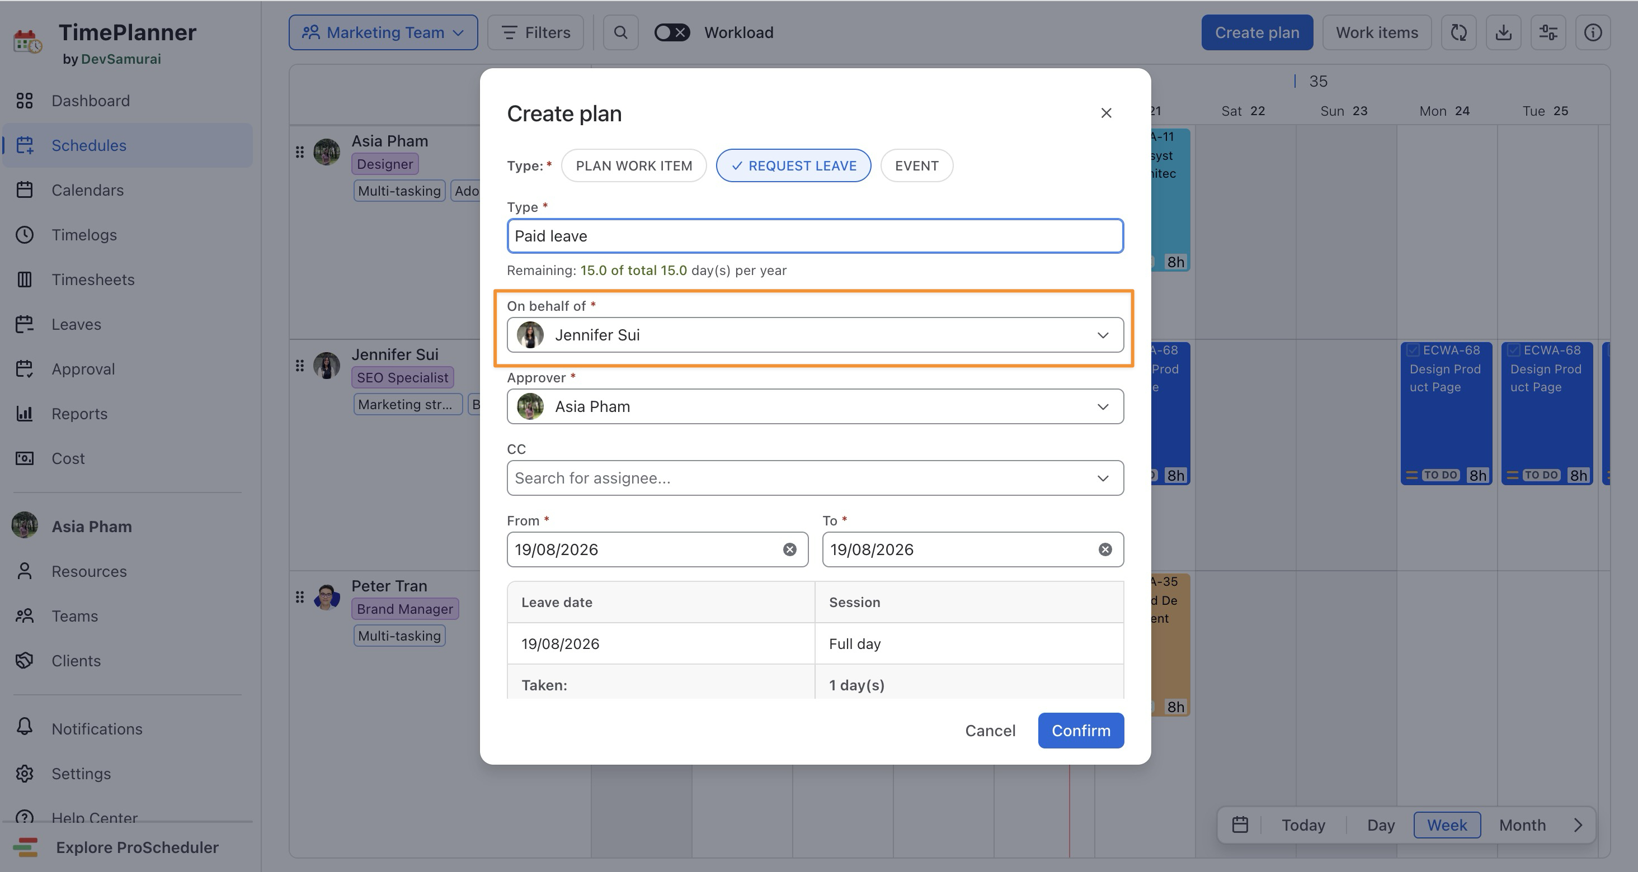Image resolution: width=1638 pixels, height=872 pixels.
Task: Open Resources in sidebar
Action: (127, 571)
